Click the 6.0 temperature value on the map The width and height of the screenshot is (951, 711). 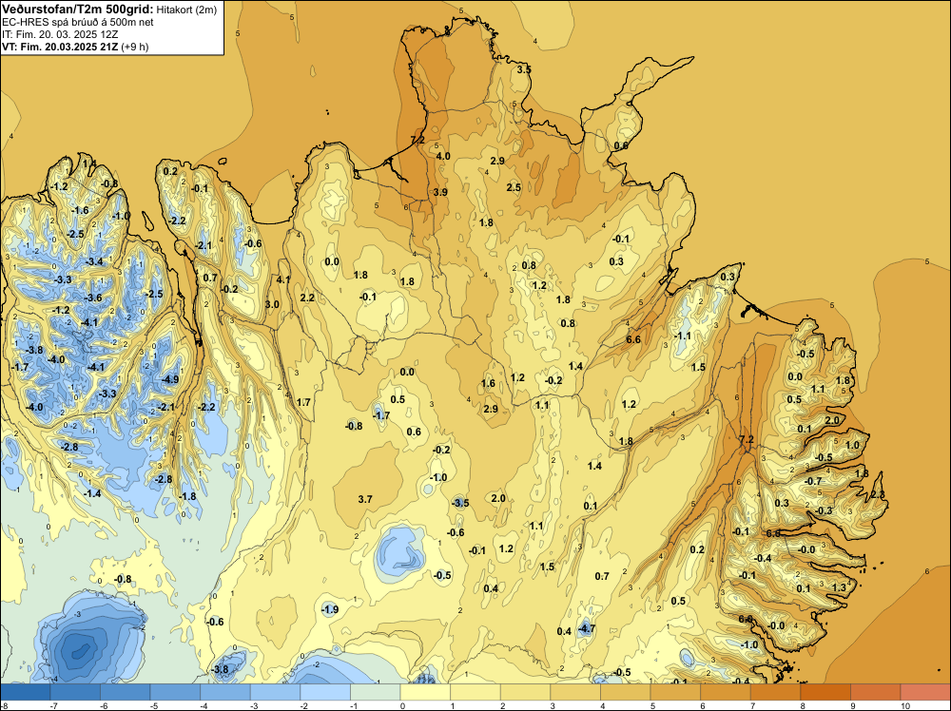coord(746,619)
